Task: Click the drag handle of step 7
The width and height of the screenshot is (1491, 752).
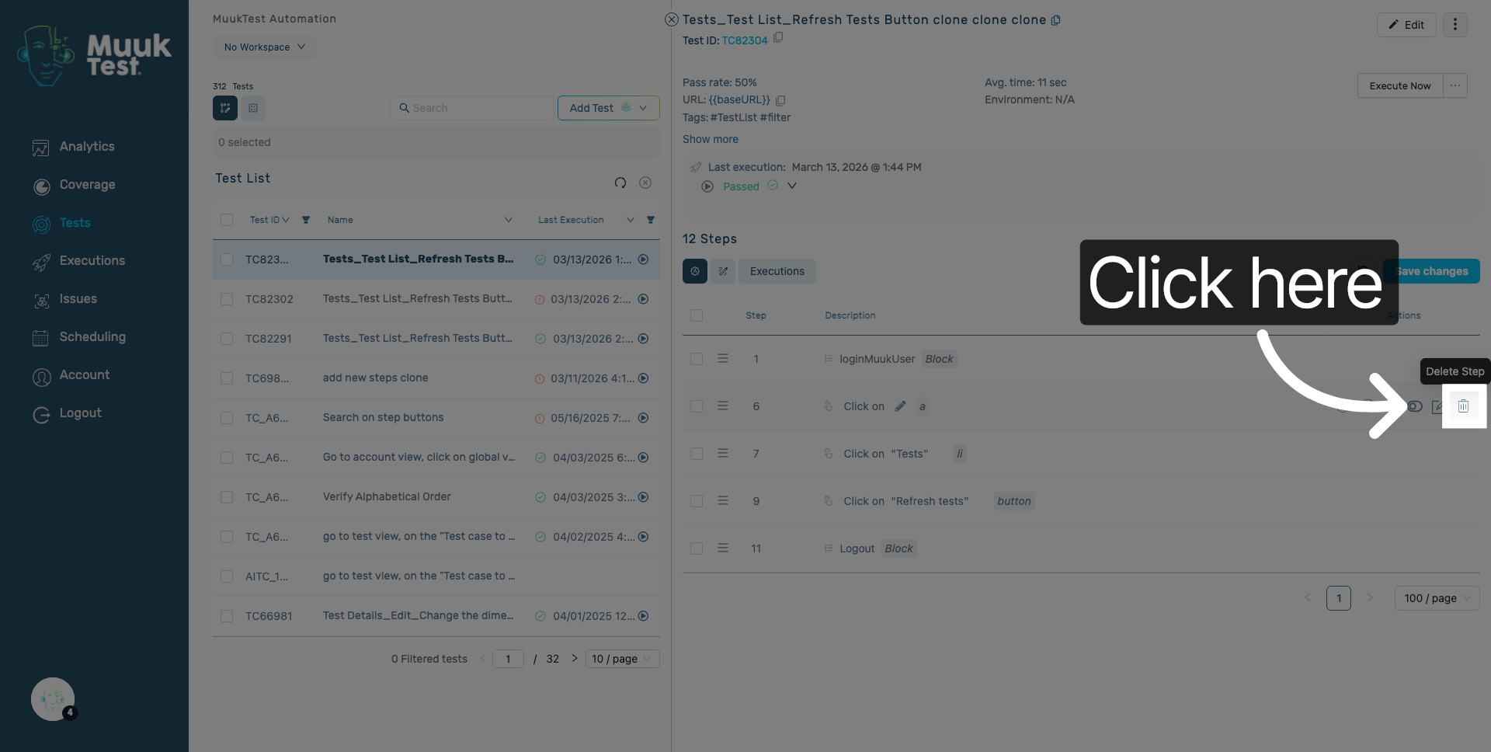Action: (x=723, y=454)
